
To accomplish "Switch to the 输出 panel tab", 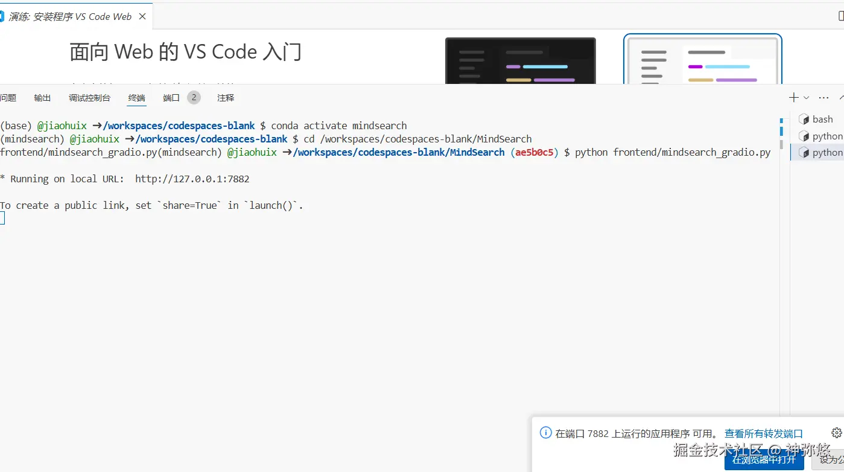I will (x=42, y=98).
